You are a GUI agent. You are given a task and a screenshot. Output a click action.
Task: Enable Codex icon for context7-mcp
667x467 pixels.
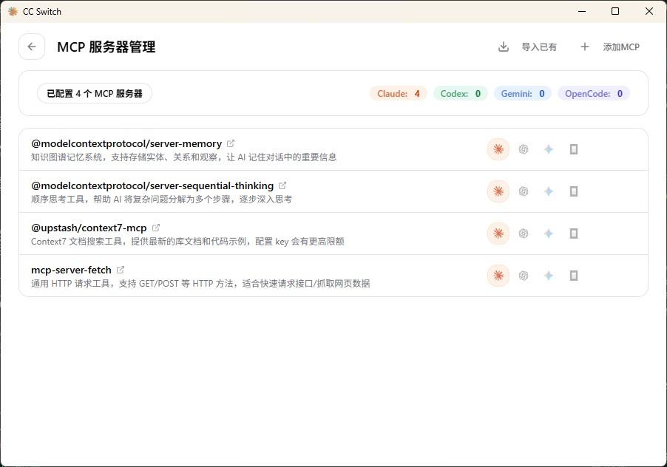(x=524, y=234)
